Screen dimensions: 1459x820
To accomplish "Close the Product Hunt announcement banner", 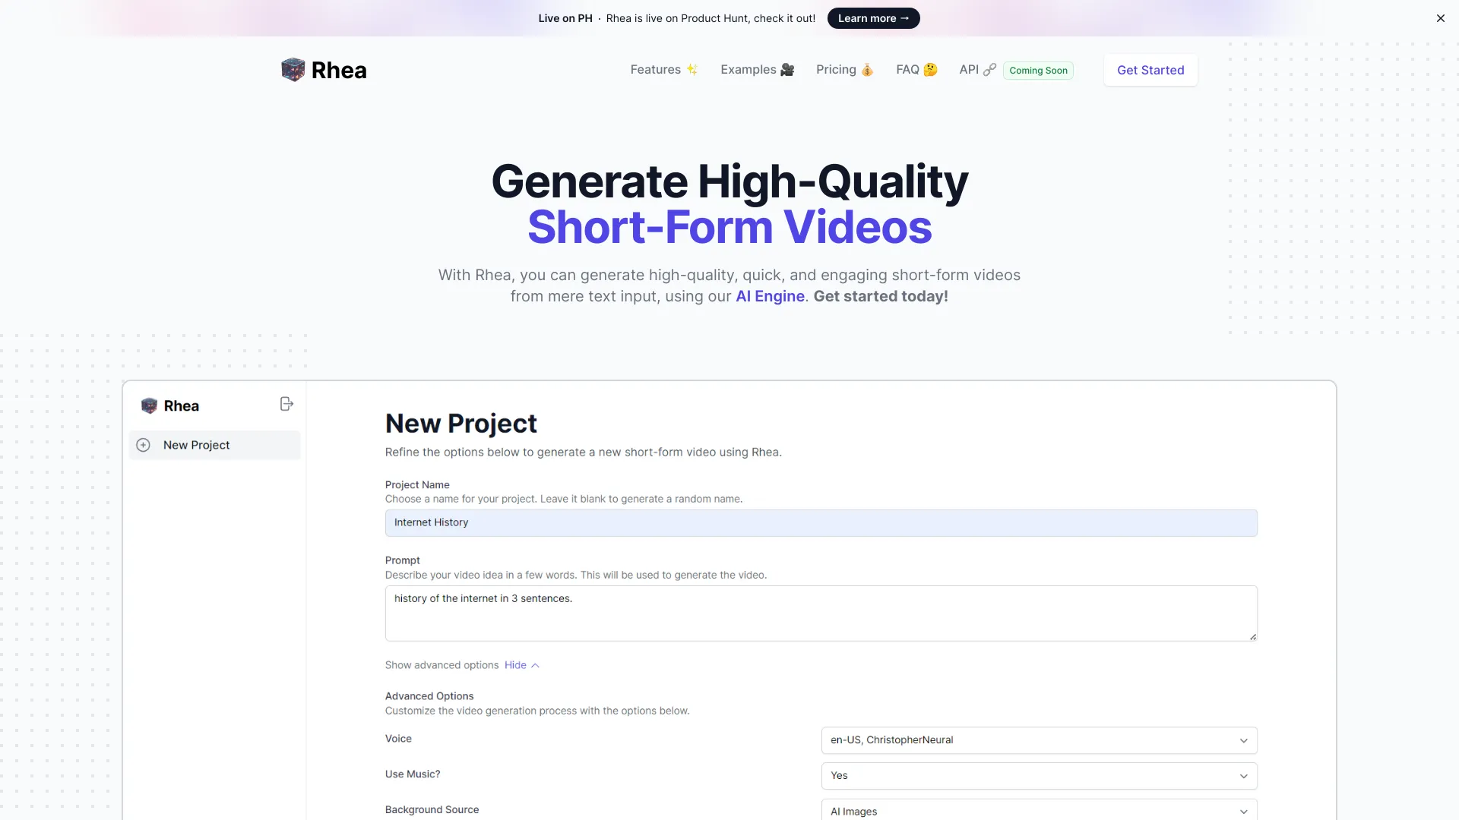I will click(x=1440, y=18).
